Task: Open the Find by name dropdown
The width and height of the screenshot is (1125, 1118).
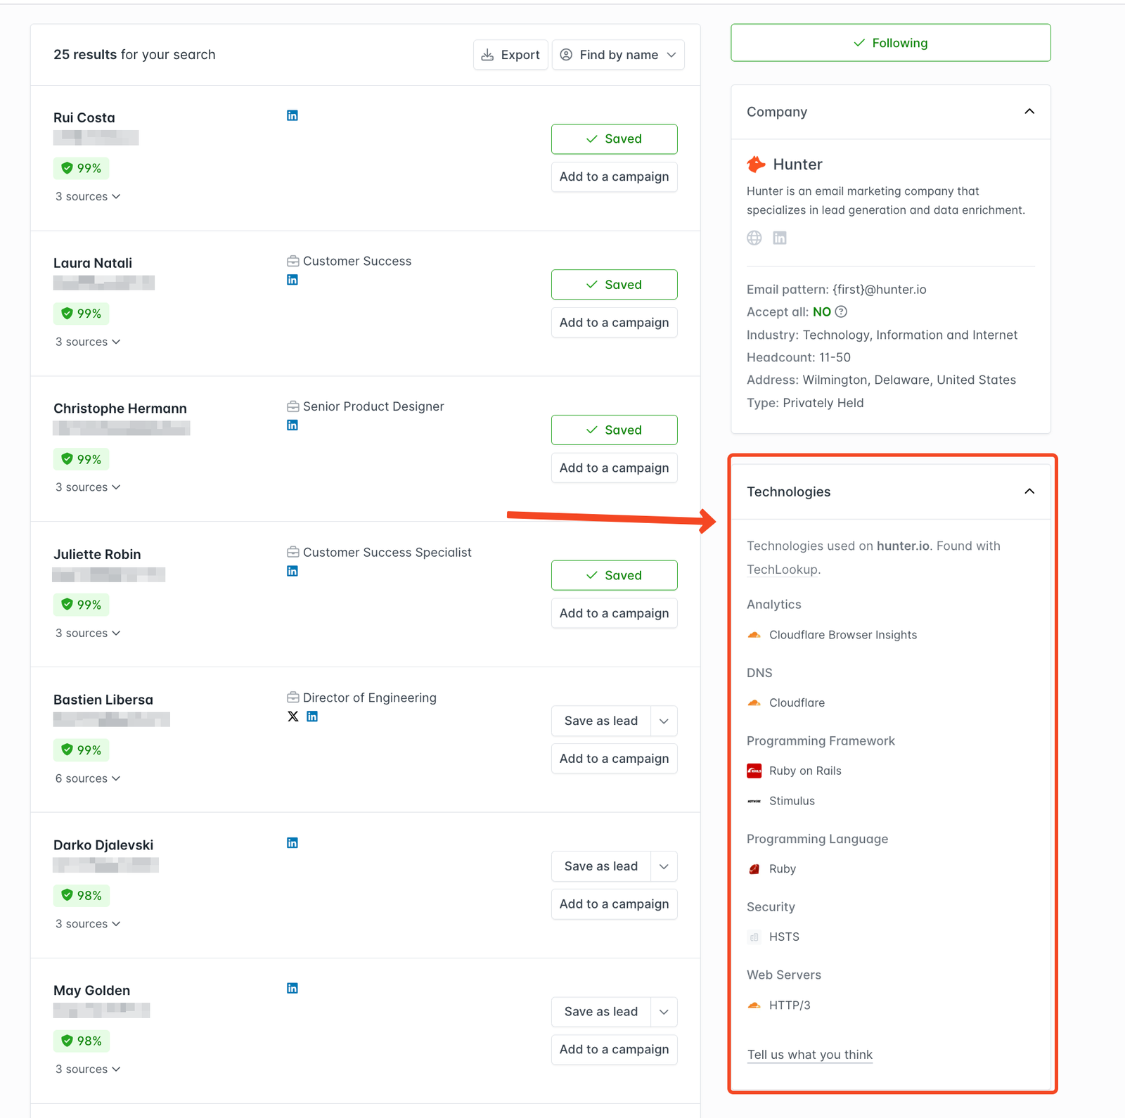Action: (617, 54)
